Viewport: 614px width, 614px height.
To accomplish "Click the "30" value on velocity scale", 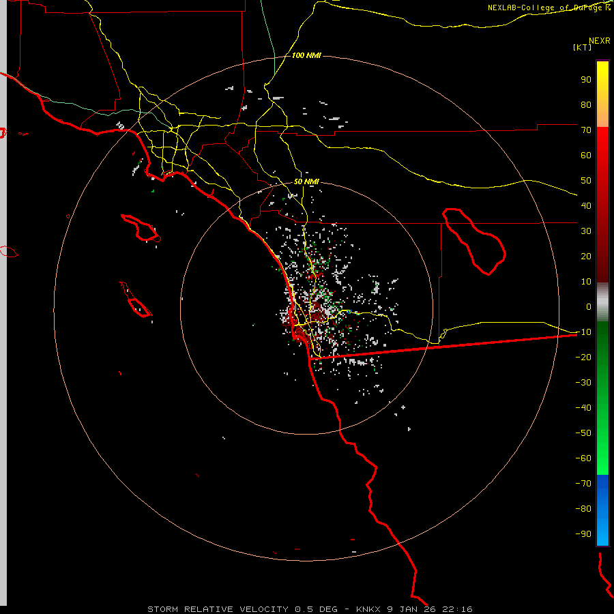I will point(586,231).
